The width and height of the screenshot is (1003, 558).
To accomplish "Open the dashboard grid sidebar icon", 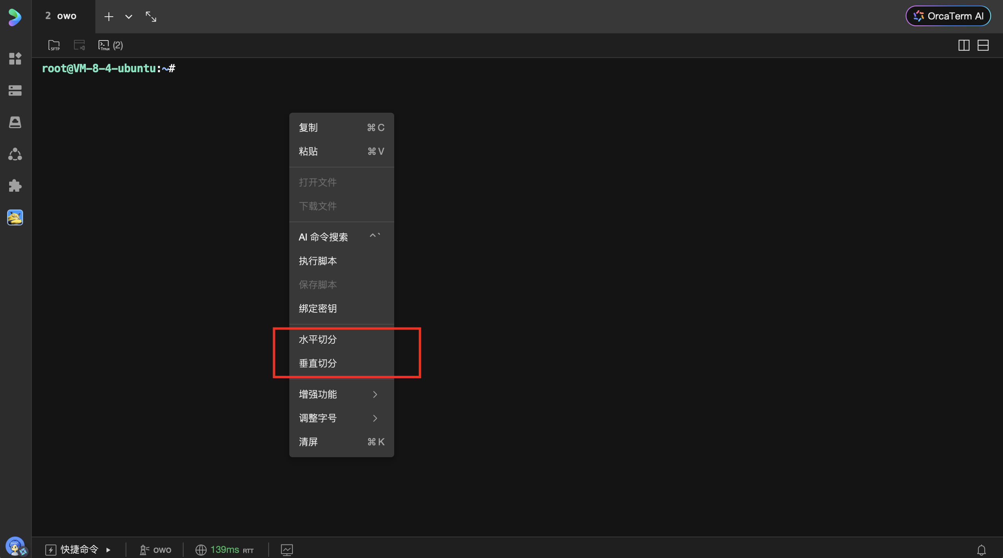I will 15,59.
